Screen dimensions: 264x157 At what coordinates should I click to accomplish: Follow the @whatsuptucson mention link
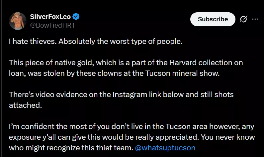tap(165, 147)
